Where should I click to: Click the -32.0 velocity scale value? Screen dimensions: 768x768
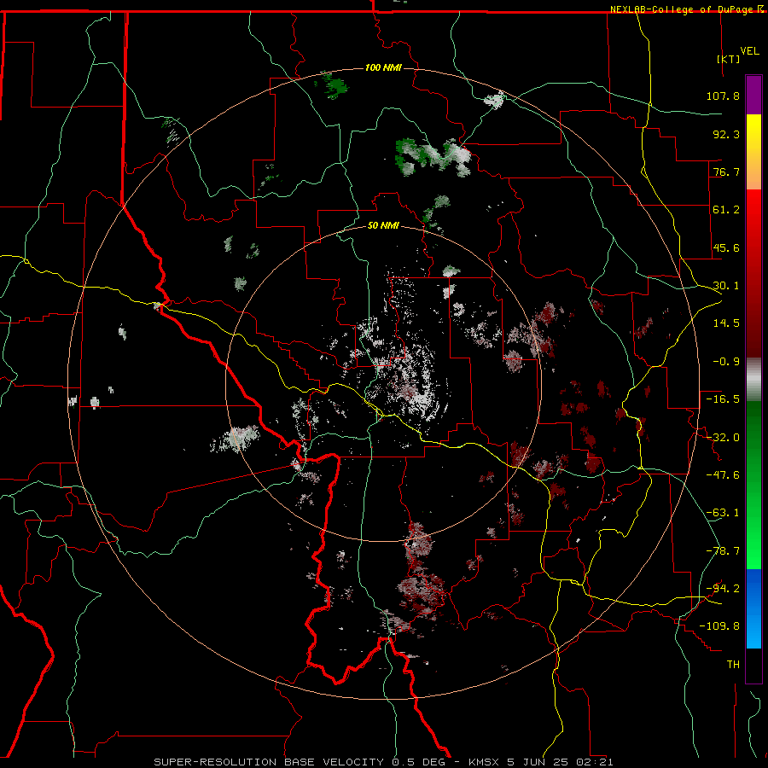[x=723, y=437]
